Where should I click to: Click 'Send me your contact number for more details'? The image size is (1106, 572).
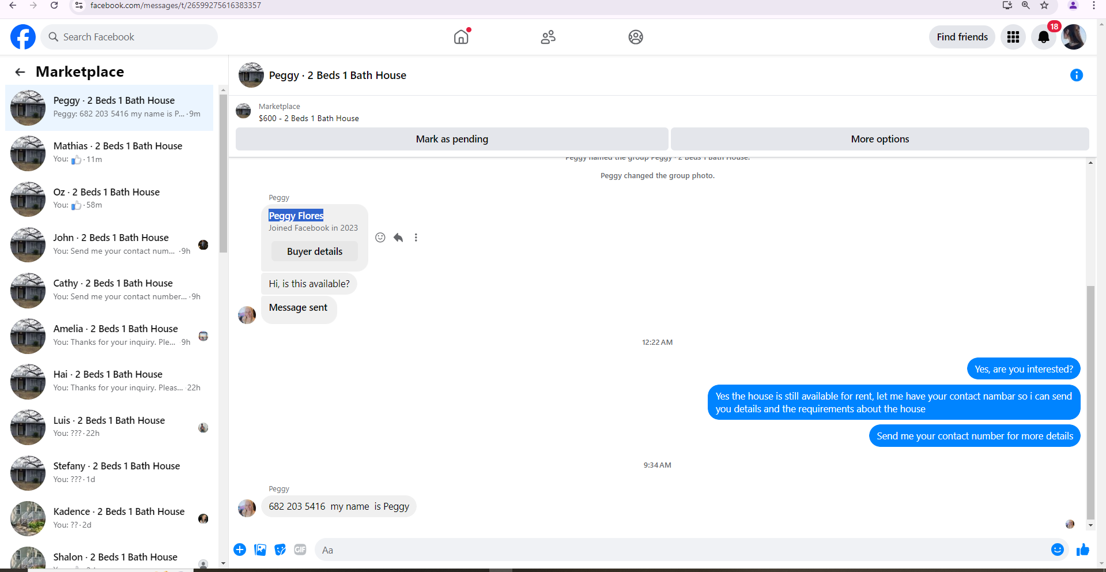(975, 436)
